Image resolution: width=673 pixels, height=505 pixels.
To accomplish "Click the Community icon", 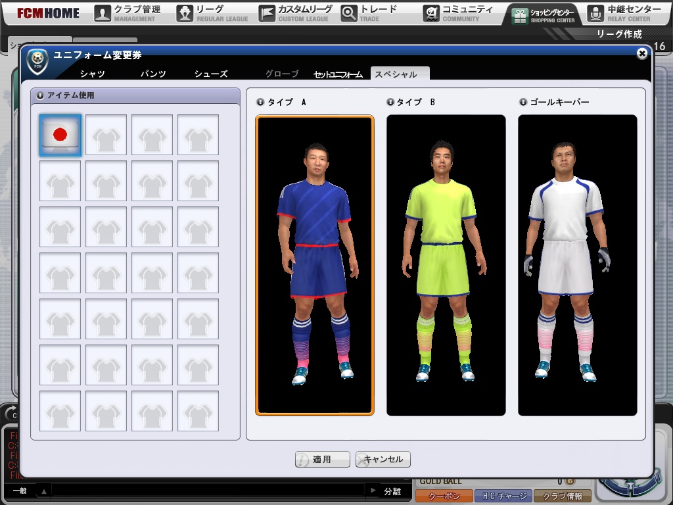I will (431, 14).
